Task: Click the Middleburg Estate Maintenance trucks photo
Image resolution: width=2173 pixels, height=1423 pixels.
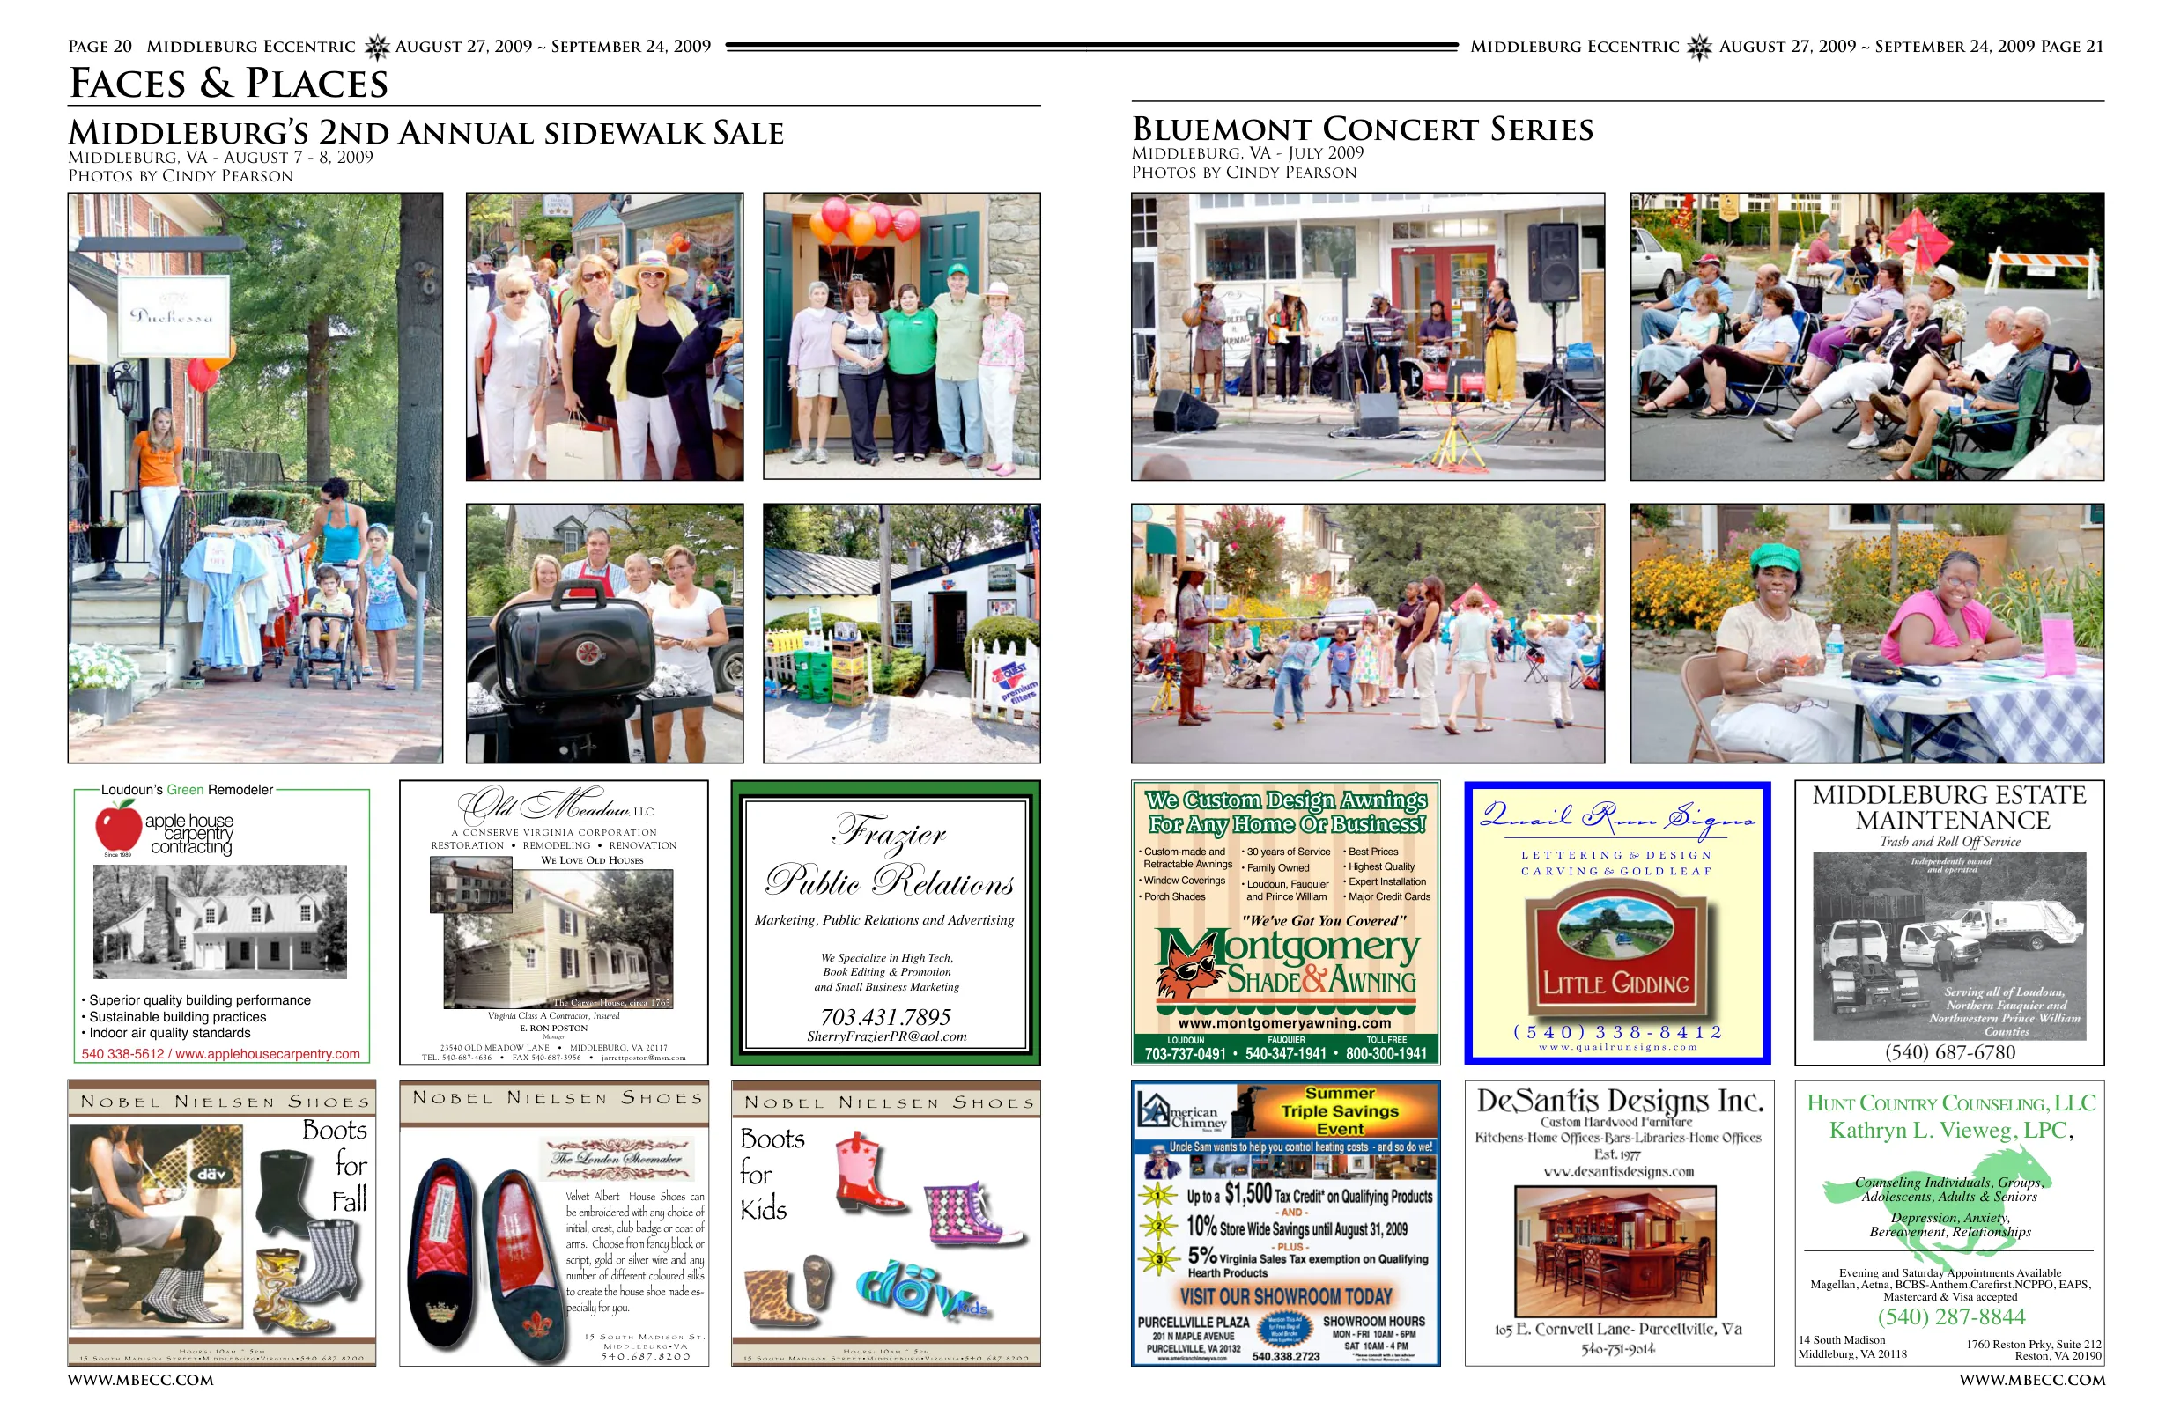Action: tap(1949, 946)
